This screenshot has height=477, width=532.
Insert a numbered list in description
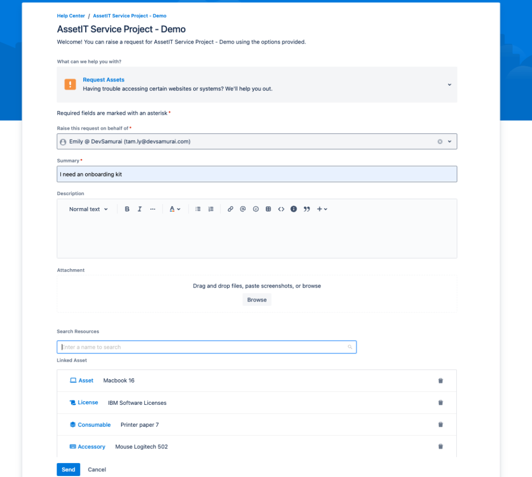pyautogui.click(x=211, y=209)
